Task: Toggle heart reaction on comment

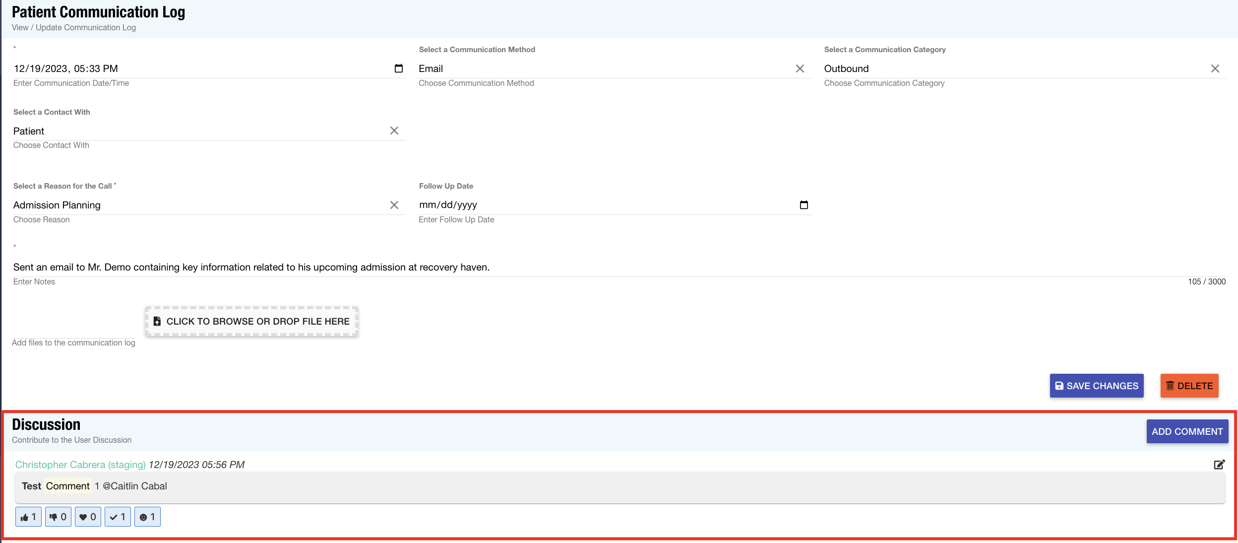Action: point(88,517)
